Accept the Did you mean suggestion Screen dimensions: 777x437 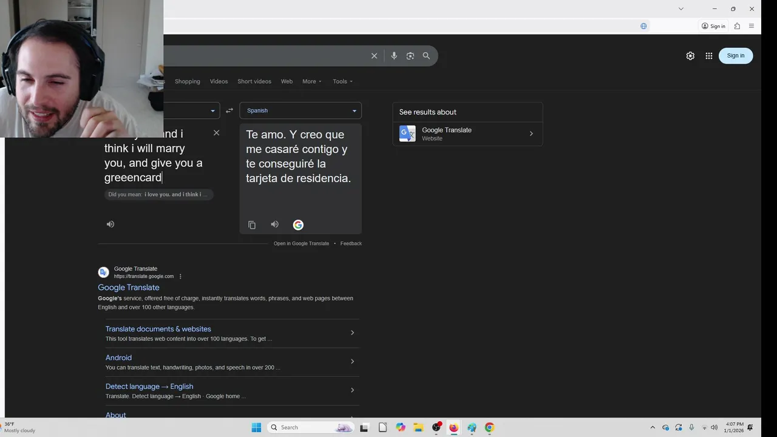[x=158, y=195]
